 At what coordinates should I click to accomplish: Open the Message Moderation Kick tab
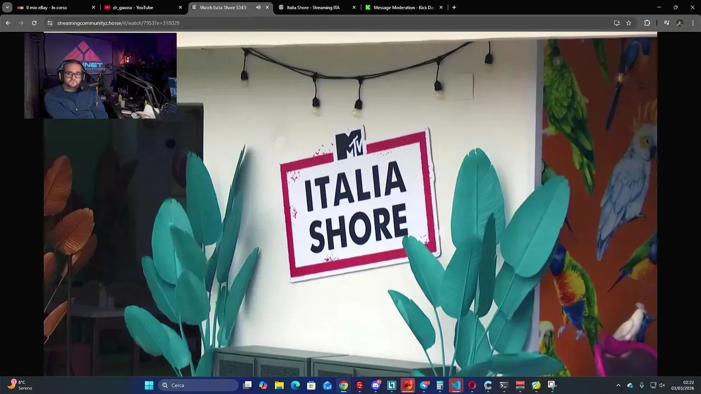click(x=404, y=8)
